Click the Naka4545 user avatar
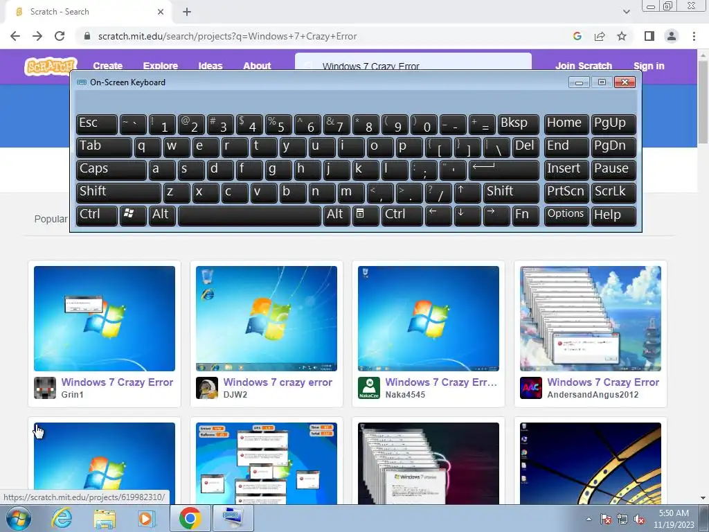This screenshot has width=709, height=532. point(369,388)
